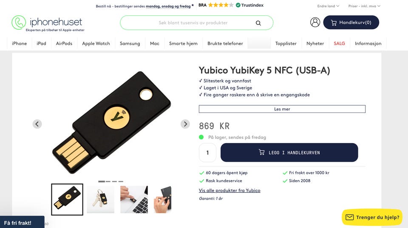This screenshot has height=228, width=408.
Task: Open the SALG menu item
Action: [339, 43]
